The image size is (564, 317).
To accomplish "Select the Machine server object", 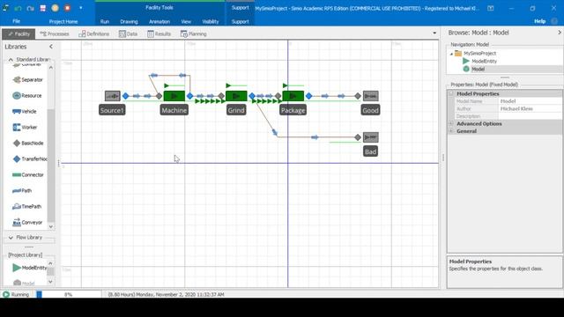I will click(x=174, y=96).
